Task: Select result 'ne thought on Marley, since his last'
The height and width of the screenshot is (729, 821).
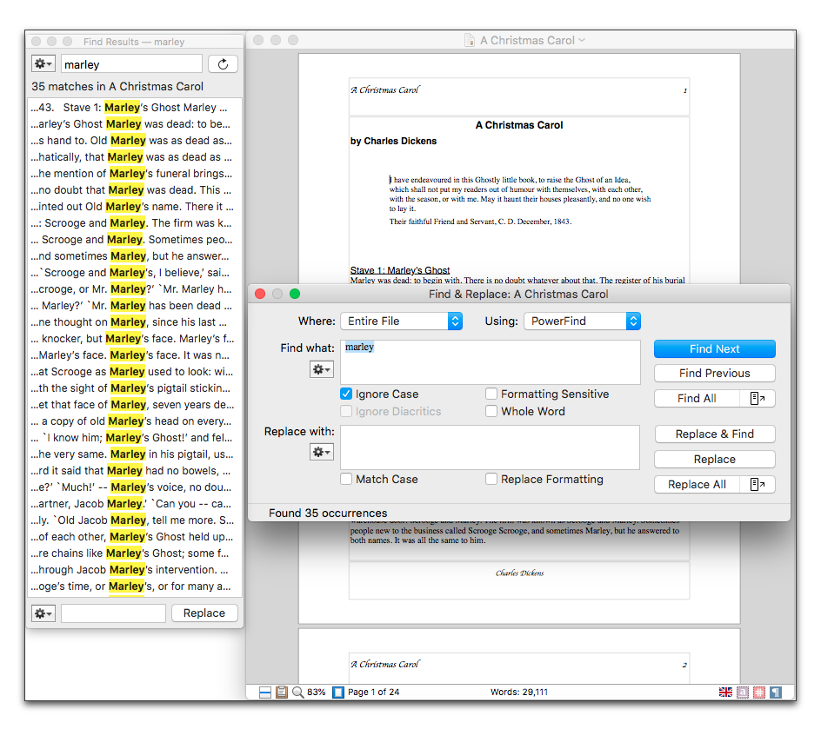Action: (x=135, y=322)
